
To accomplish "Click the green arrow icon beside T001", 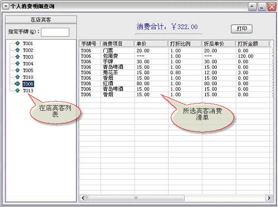I will click(x=18, y=43).
